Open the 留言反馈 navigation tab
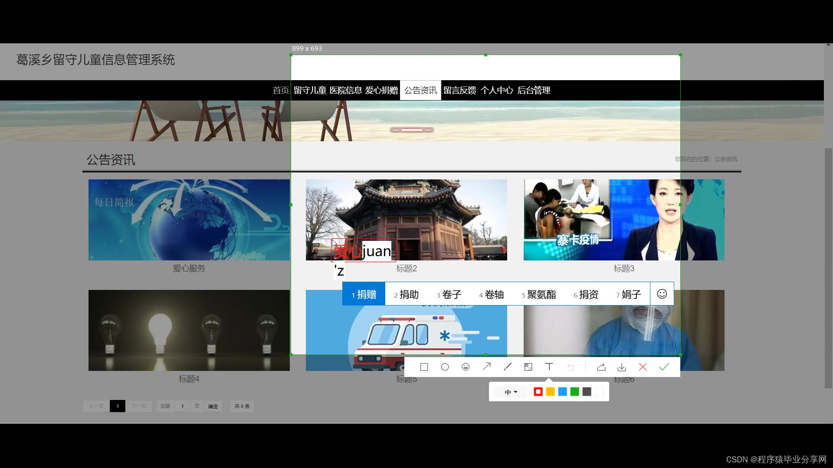 (x=459, y=90)
